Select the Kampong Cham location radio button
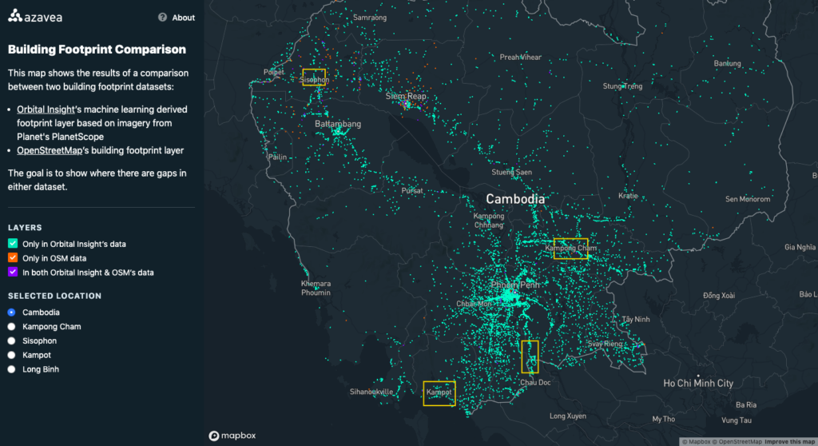Image resolution: width=818 pixels, height=446 pixels. coord(11,326)
